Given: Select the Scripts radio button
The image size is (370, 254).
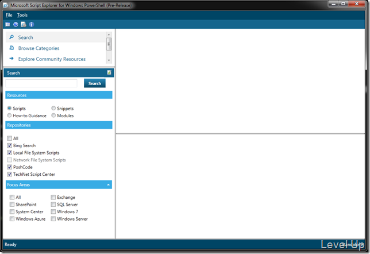Looking at the screenshot, I should (9, 108).
